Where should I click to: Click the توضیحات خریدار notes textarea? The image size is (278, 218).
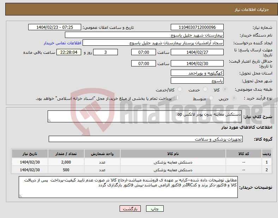point(128,187)
